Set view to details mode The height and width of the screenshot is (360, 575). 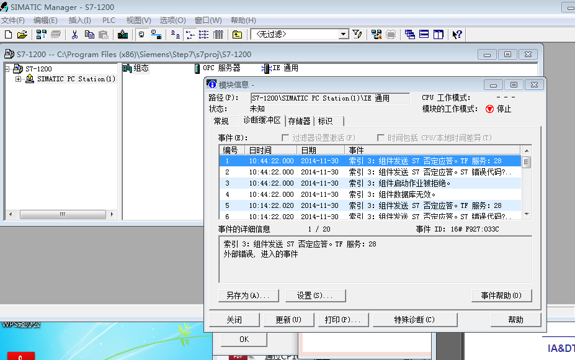coord(218,35)
